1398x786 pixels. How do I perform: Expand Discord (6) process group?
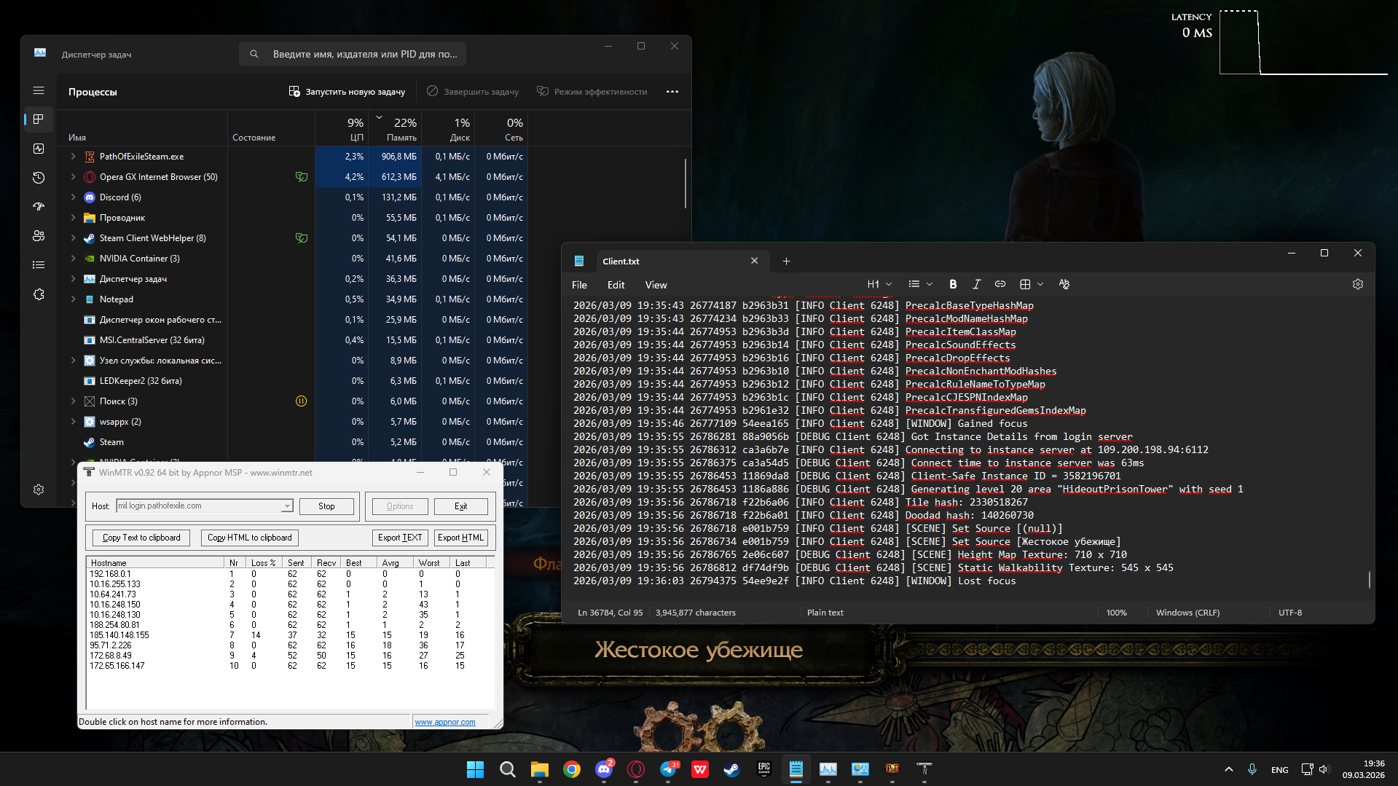(x=73, y=197)
